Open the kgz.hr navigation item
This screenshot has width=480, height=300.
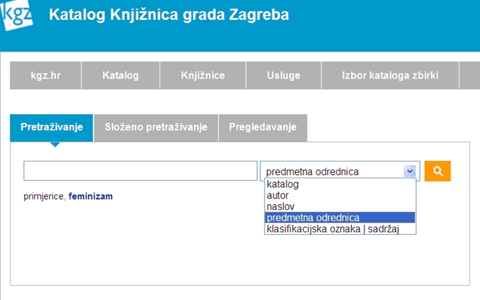coord(46,76)
